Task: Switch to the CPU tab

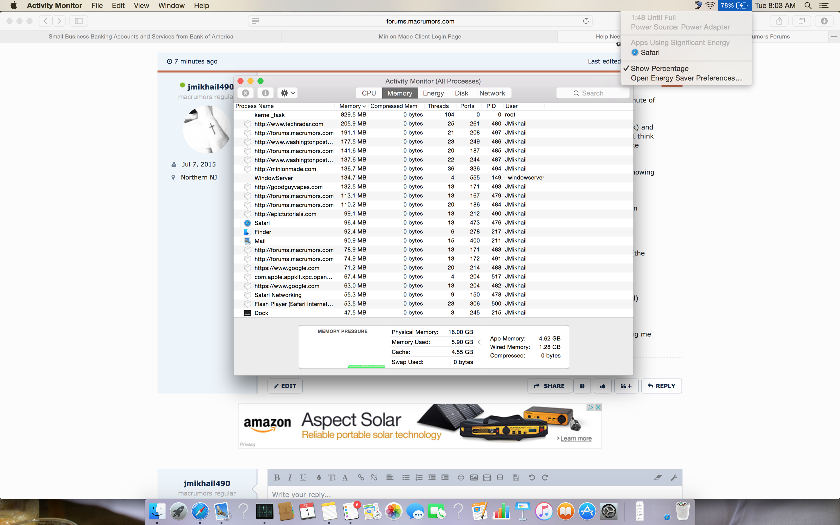Action: pyautogui.click(x=369, y=93)
